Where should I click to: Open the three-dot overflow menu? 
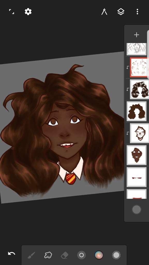point(137,12)
